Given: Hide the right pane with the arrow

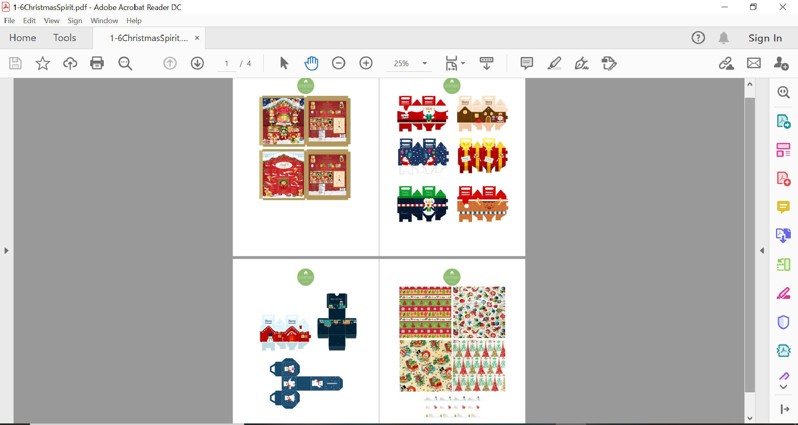Looking at the screenshot, I should 762,251.
